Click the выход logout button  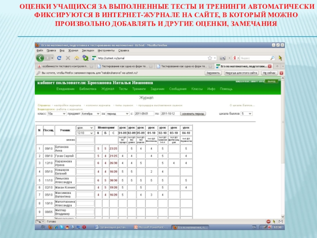[271, 81]
